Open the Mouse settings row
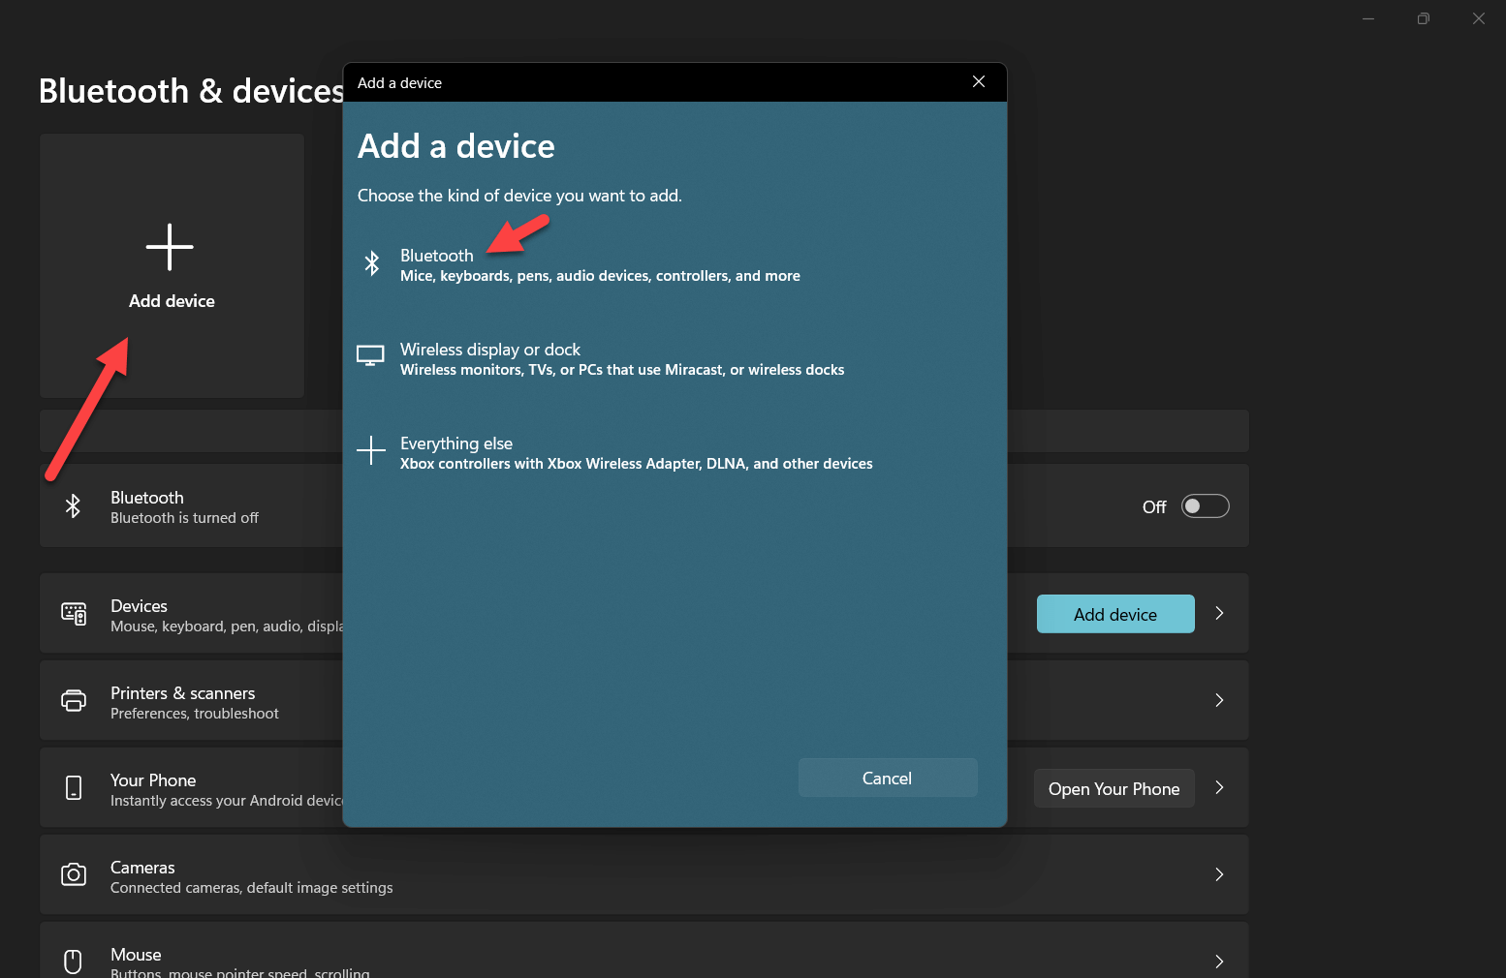The width and height of the screenshot is (1506, 978). point(643,959)
